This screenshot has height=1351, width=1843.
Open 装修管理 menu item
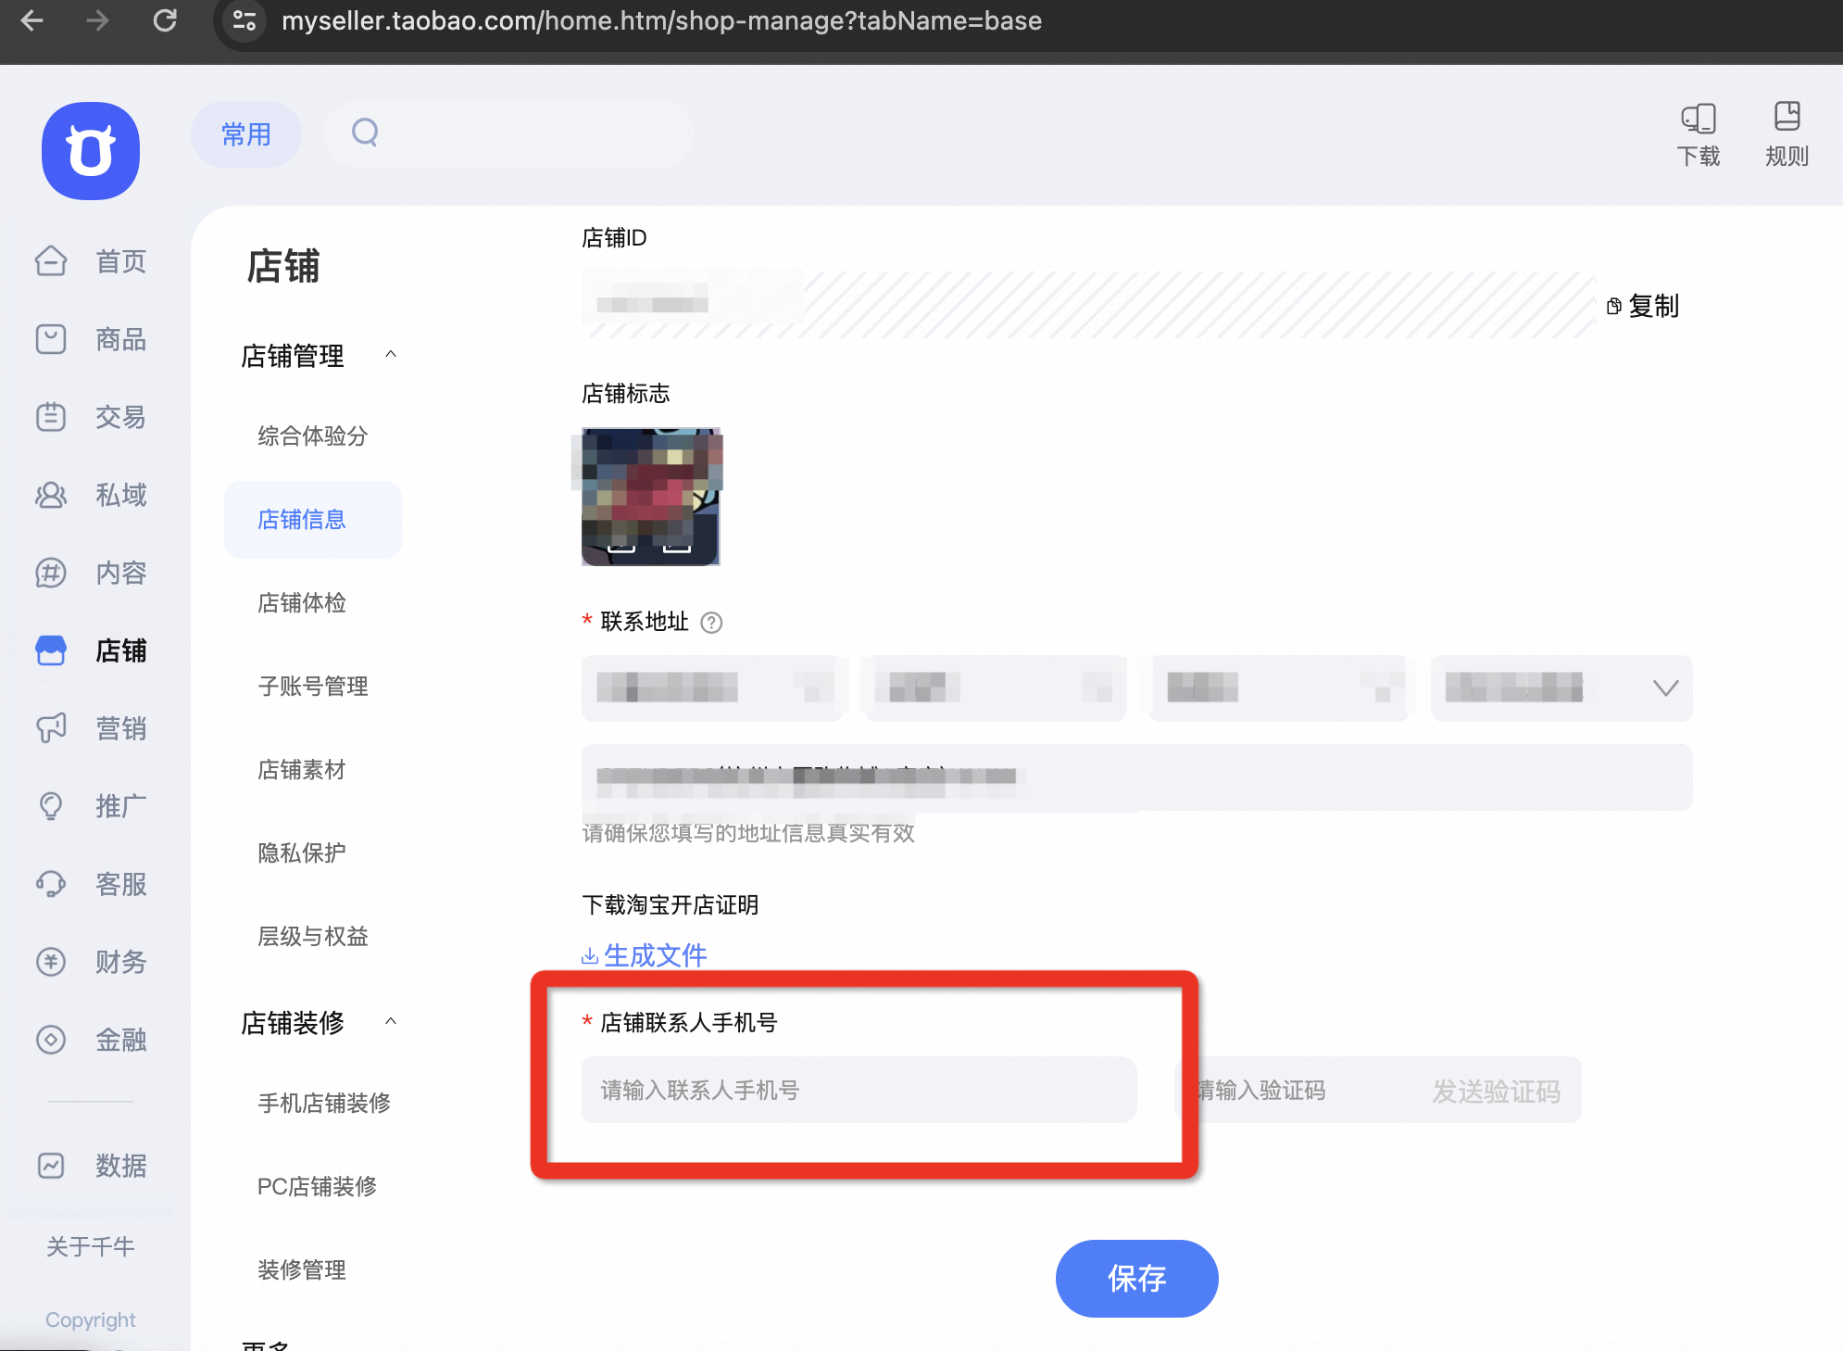302,1269
